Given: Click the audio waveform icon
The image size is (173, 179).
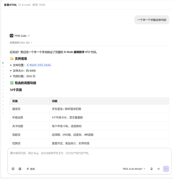Looking at the screenshot, I should (x=159, y=169).
